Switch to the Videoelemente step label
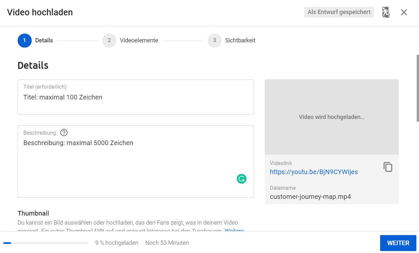 [139, 40]
